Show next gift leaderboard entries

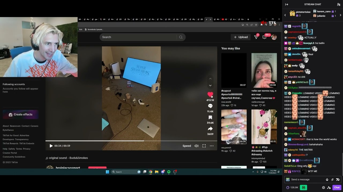341,15
